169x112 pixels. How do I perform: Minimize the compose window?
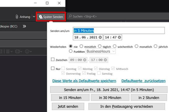(35, 3)
